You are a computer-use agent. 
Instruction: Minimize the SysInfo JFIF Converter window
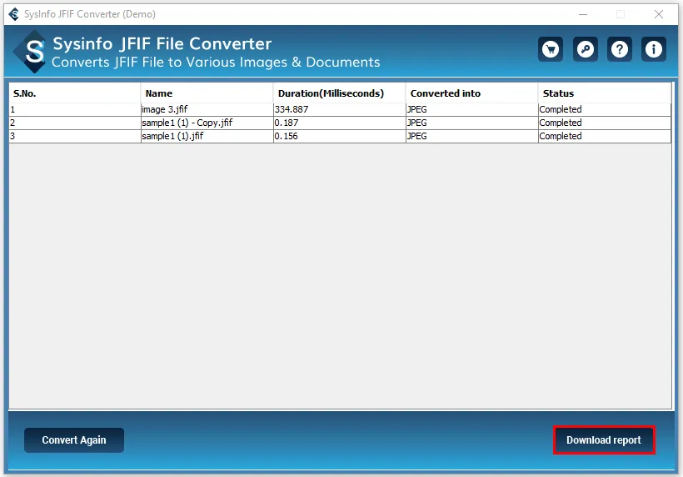[x=582, y=14]
